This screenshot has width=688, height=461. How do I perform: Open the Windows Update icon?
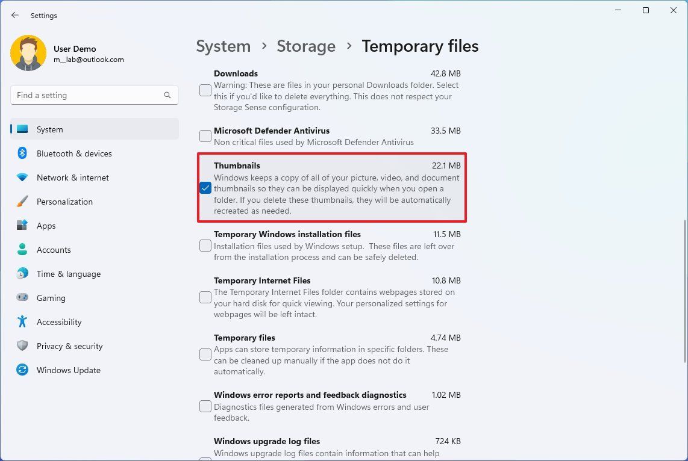[22, 370]
